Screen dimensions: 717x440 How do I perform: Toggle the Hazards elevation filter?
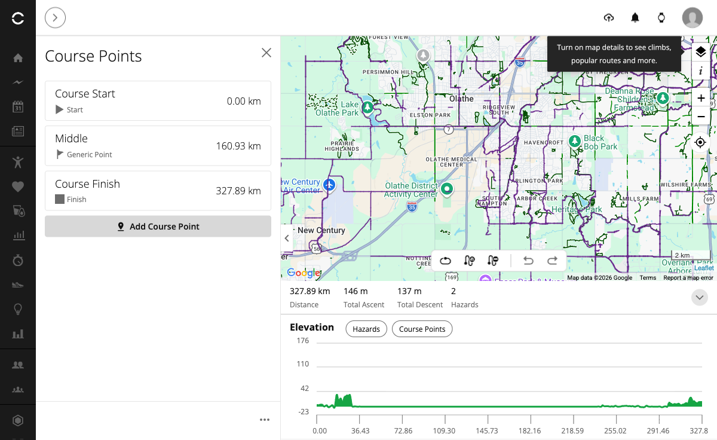[x=366, y=329]
